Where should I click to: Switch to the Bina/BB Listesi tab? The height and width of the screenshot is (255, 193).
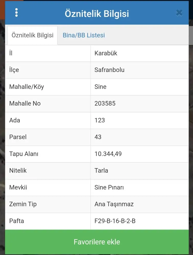pos(84,35)
